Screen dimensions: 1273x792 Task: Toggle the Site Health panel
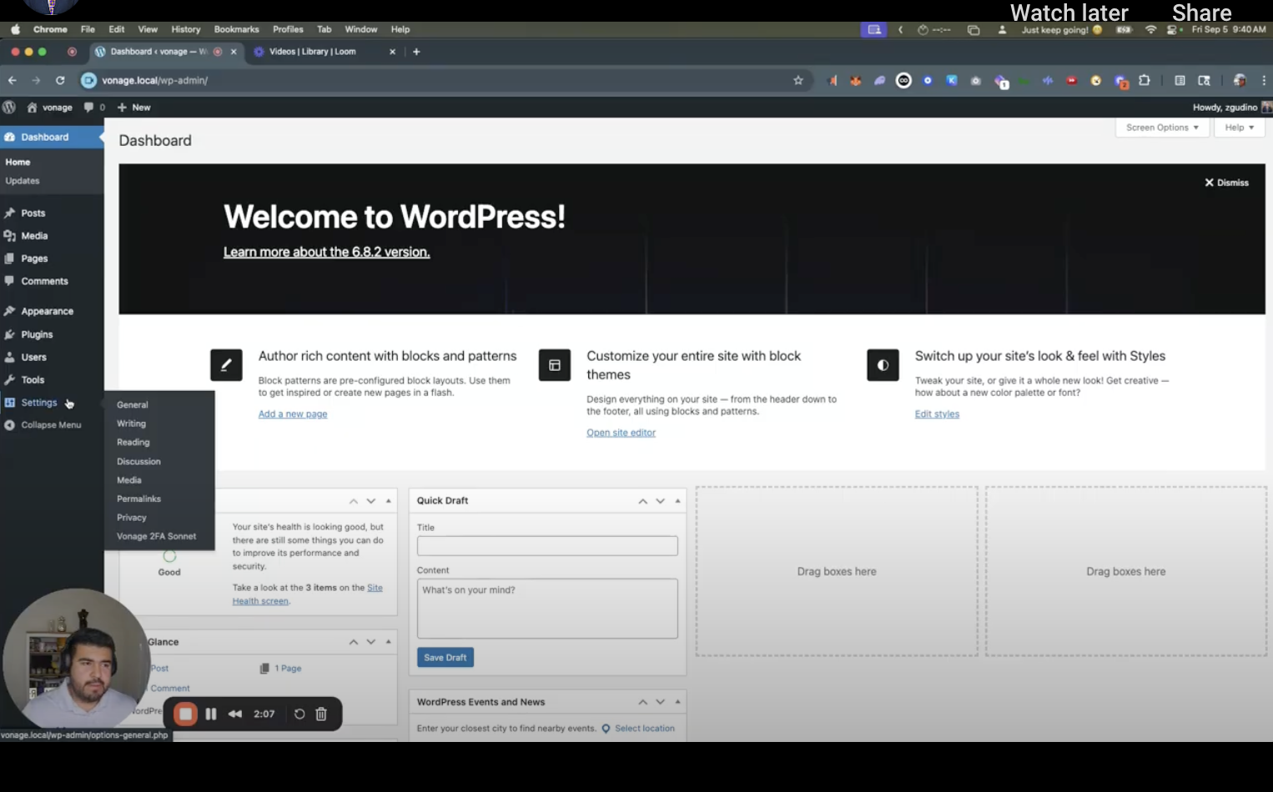pos(388,501)
